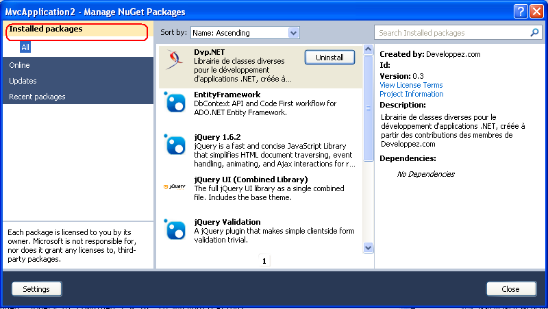Click the help question mark button

[x=520, y=11]
